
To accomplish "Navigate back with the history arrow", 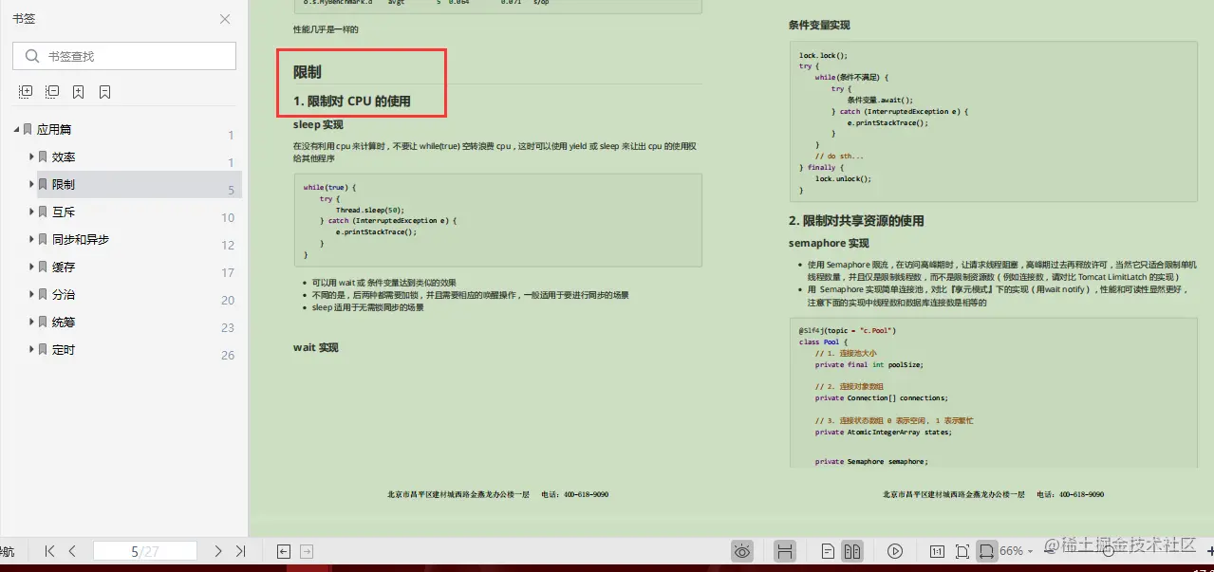I will click(x=282, y=550).
